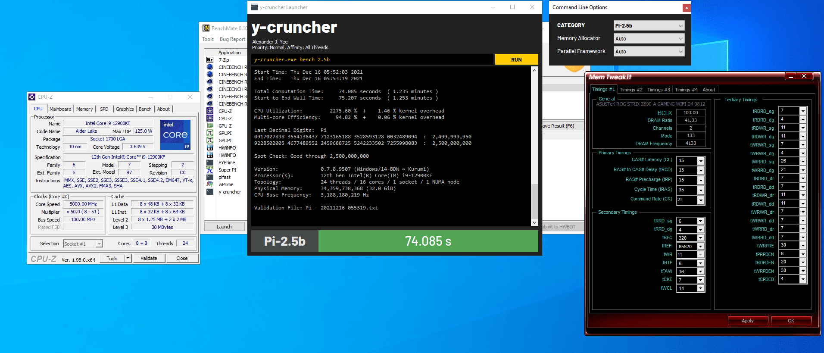The height and width of the screenshot is (353, 824).
Task: Click the y-cruncher icon in BenchMate list
Action: click(210, 192)
